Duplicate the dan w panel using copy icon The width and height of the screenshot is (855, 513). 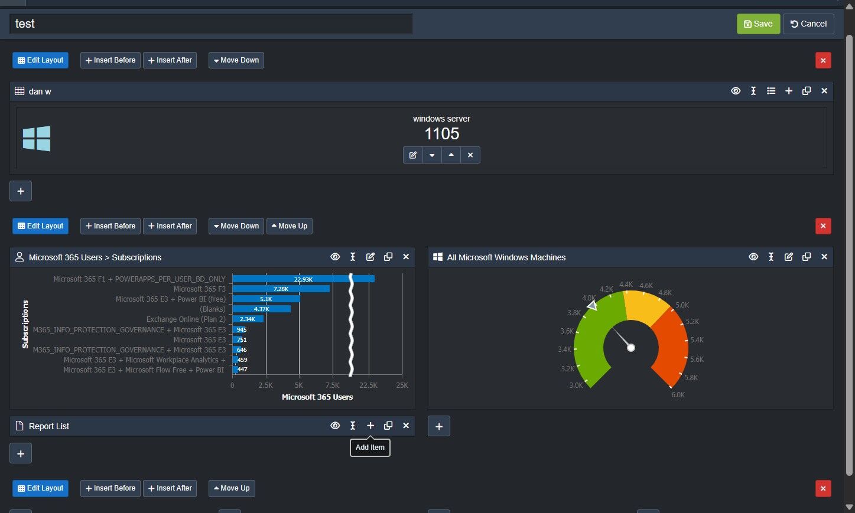coord(807,91)
